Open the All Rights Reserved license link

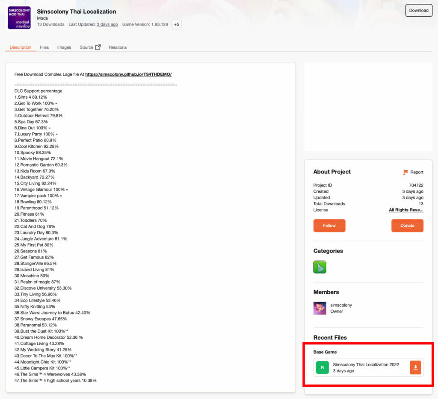coord(406,210)
